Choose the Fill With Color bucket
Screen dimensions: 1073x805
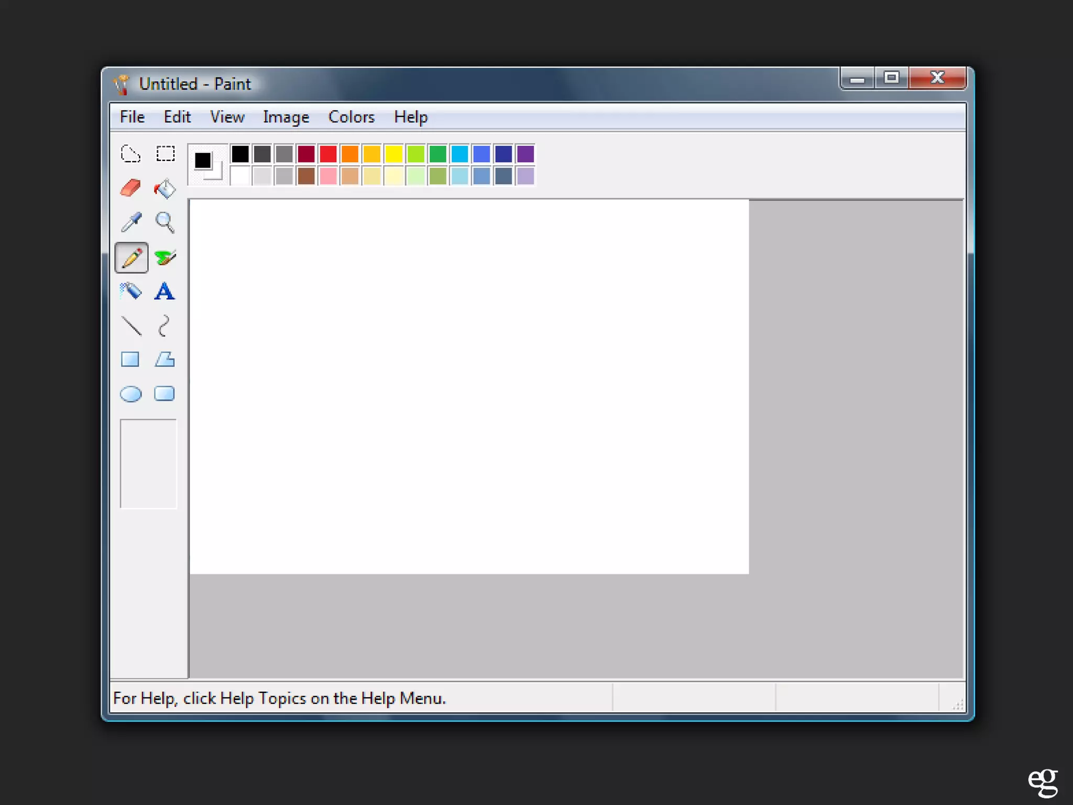[165, 188]
